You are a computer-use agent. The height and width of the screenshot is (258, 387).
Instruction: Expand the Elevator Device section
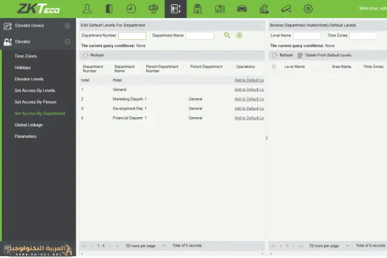(67, 26)
